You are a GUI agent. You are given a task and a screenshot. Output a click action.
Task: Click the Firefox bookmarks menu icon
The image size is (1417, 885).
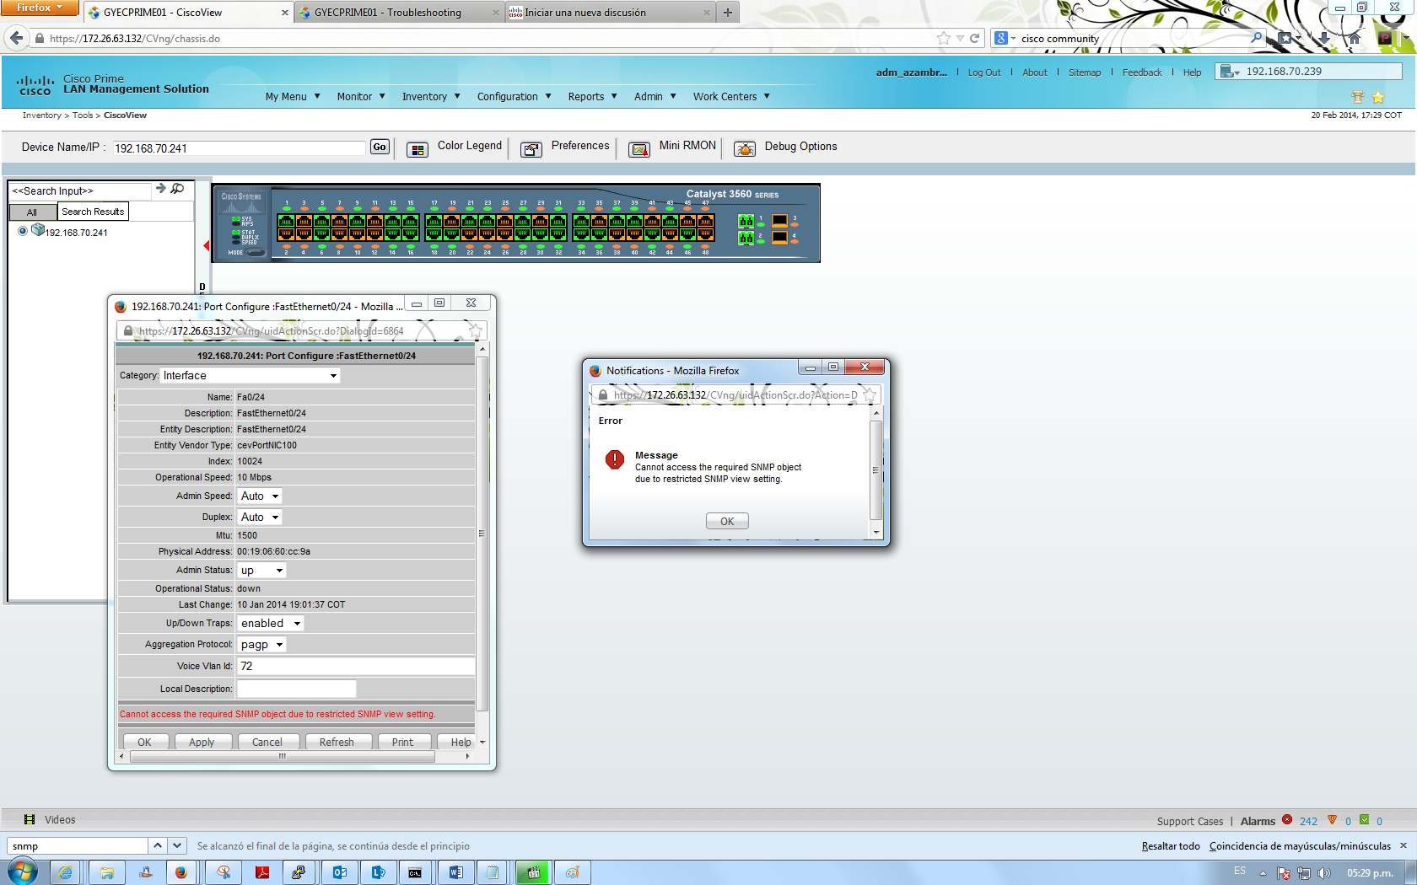point(1287,38)
